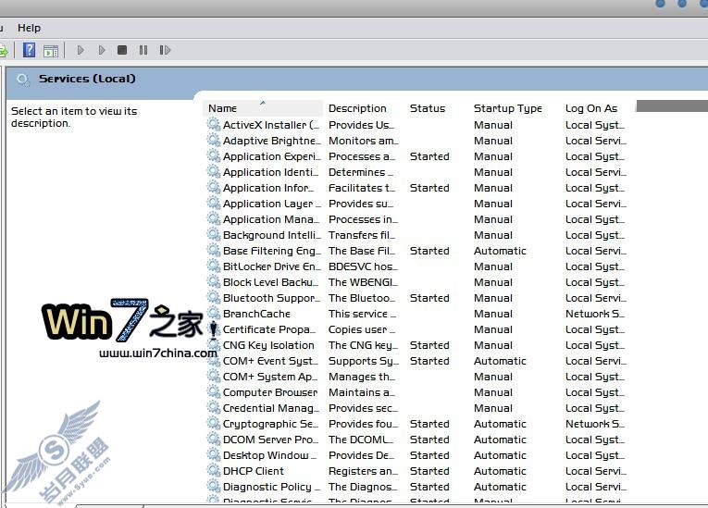This screenshot has width=708, height=508.
Task: Click the Show/Hide Action Pane toolbar icon
Action: tap(51, 51)
